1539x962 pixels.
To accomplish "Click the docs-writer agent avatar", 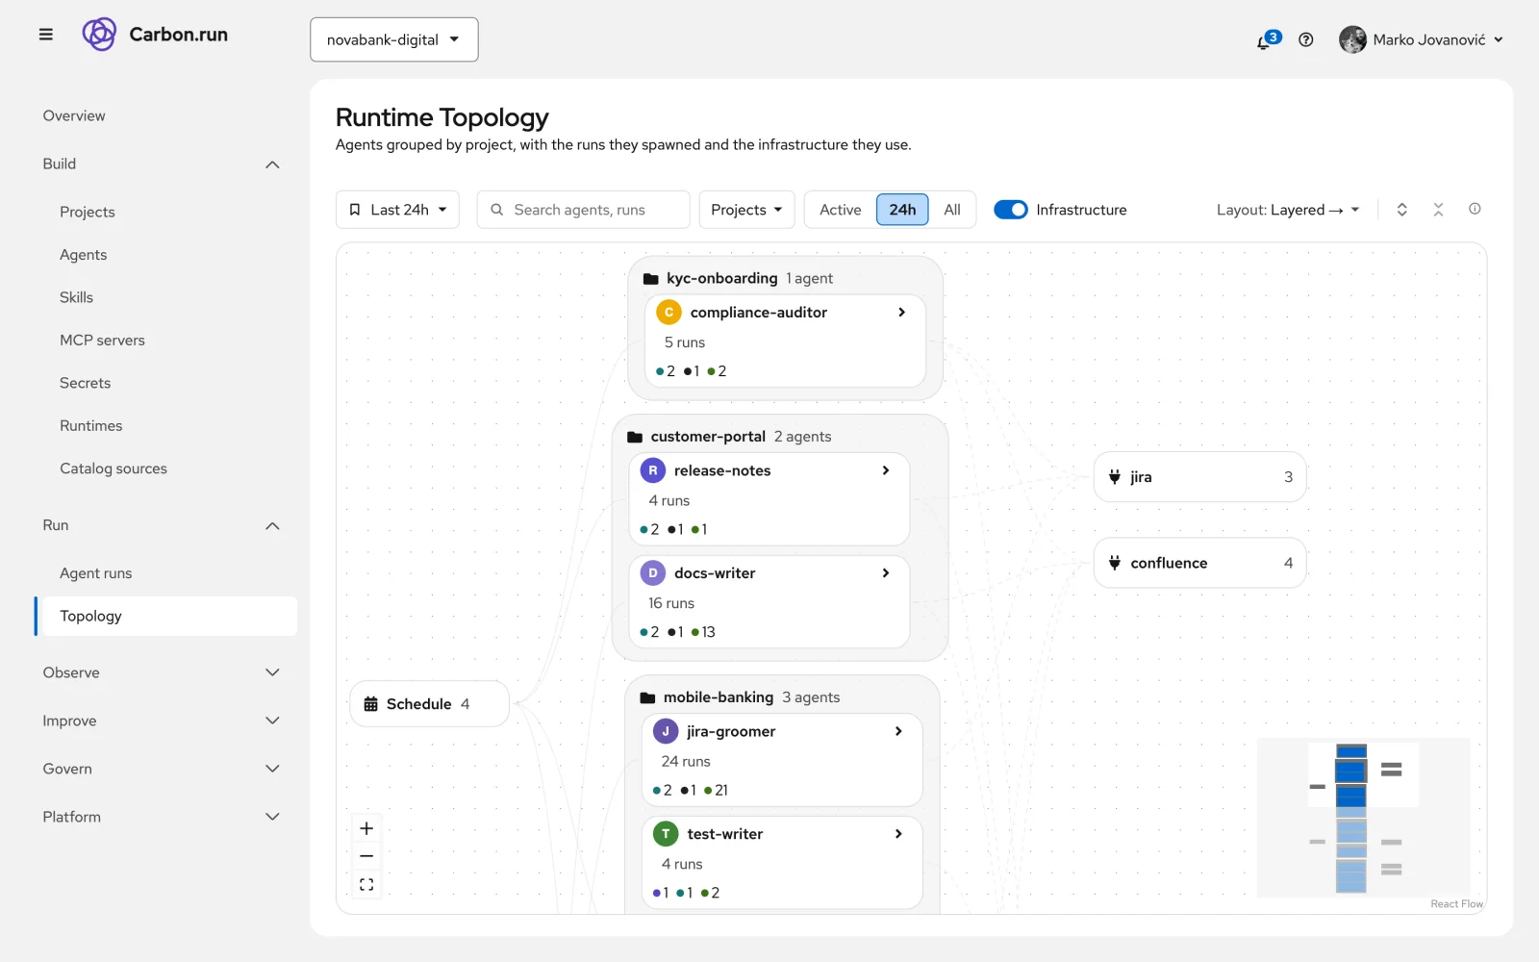I will [x=653, y=573].
